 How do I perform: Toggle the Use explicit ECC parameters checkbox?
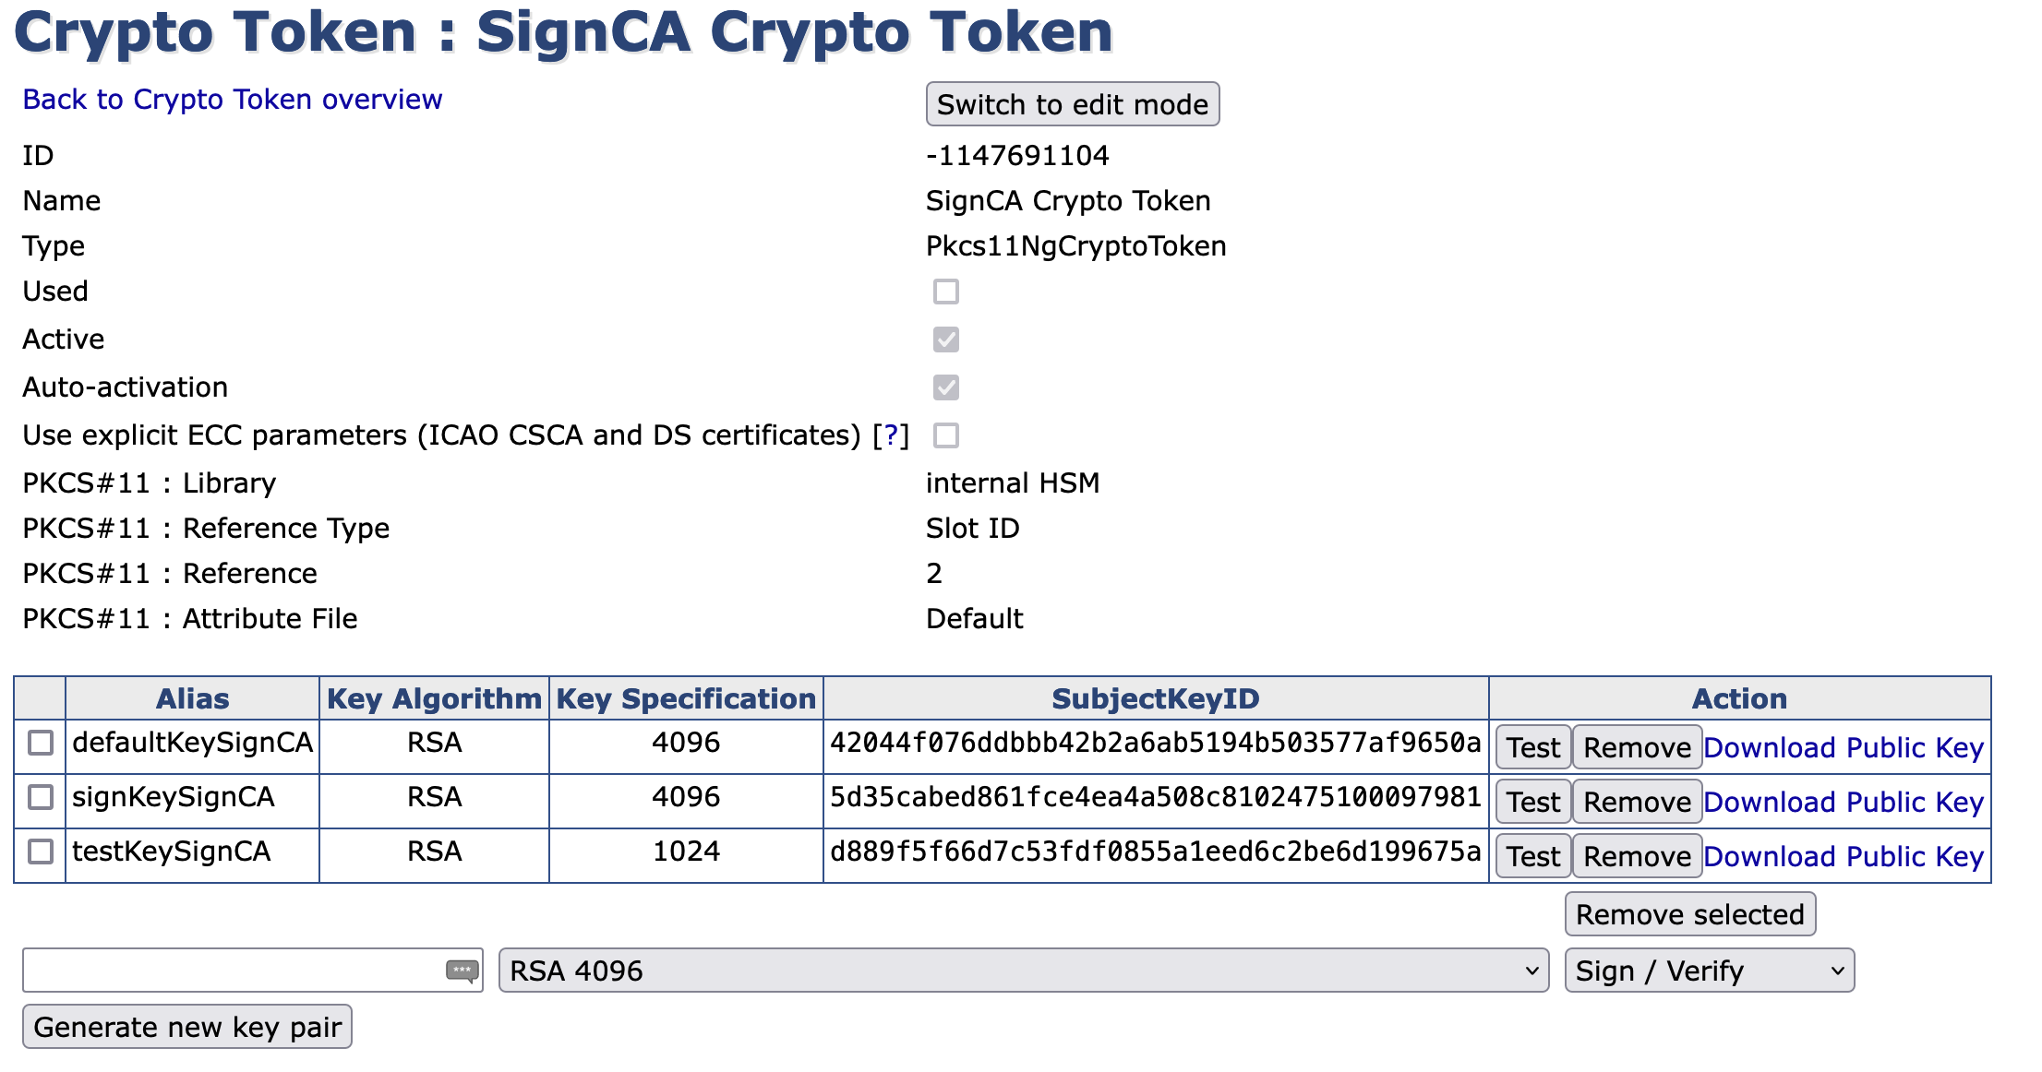click(x=946, y=435)
